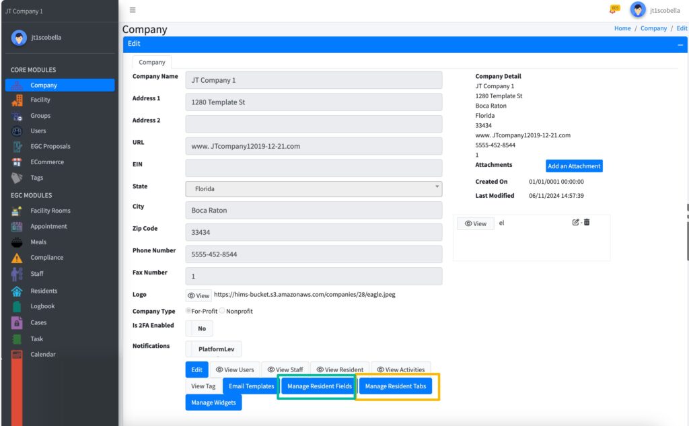
Task: Click the Compliance warning triangle icon
Action: pyautogui.click(x=17, y=258)
